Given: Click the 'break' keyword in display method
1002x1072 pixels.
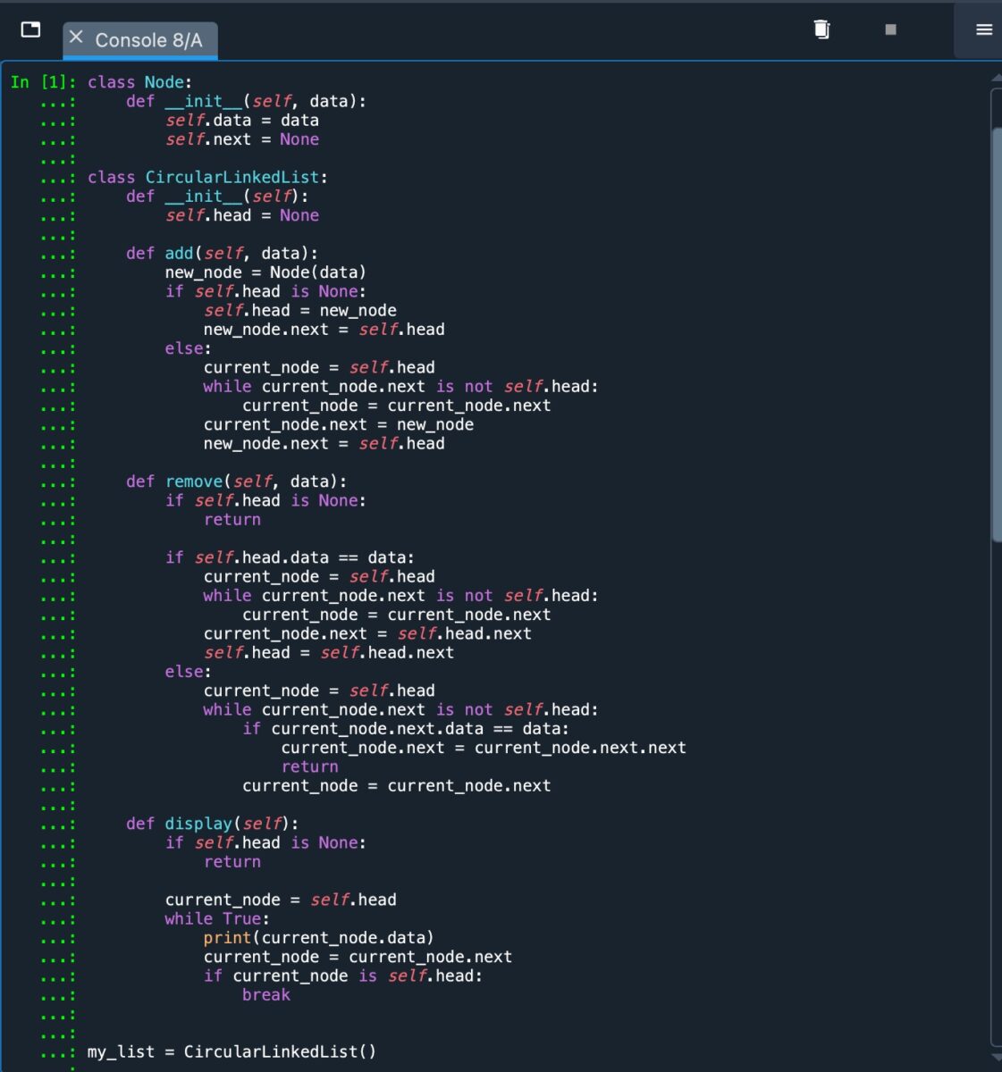Looking at the screenshot, I should click(265, 995).
